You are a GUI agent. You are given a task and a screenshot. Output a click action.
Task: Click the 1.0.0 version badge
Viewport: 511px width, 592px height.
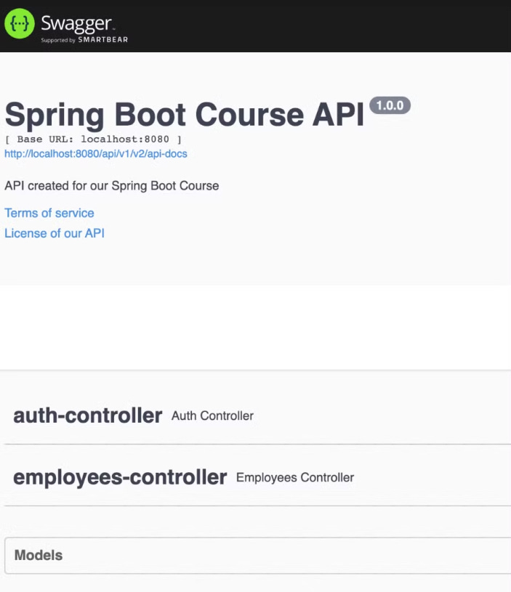(x=390, y=105)
